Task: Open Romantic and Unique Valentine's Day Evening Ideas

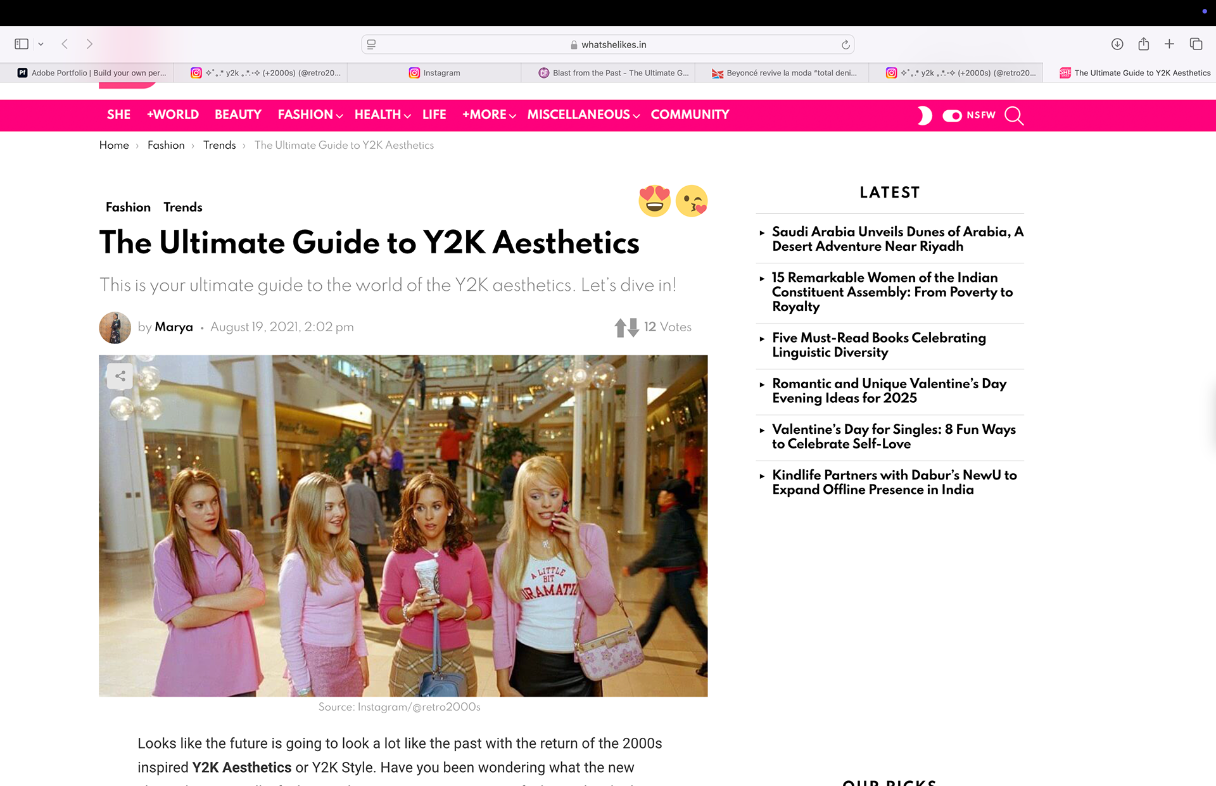Action: click(889, 391)
